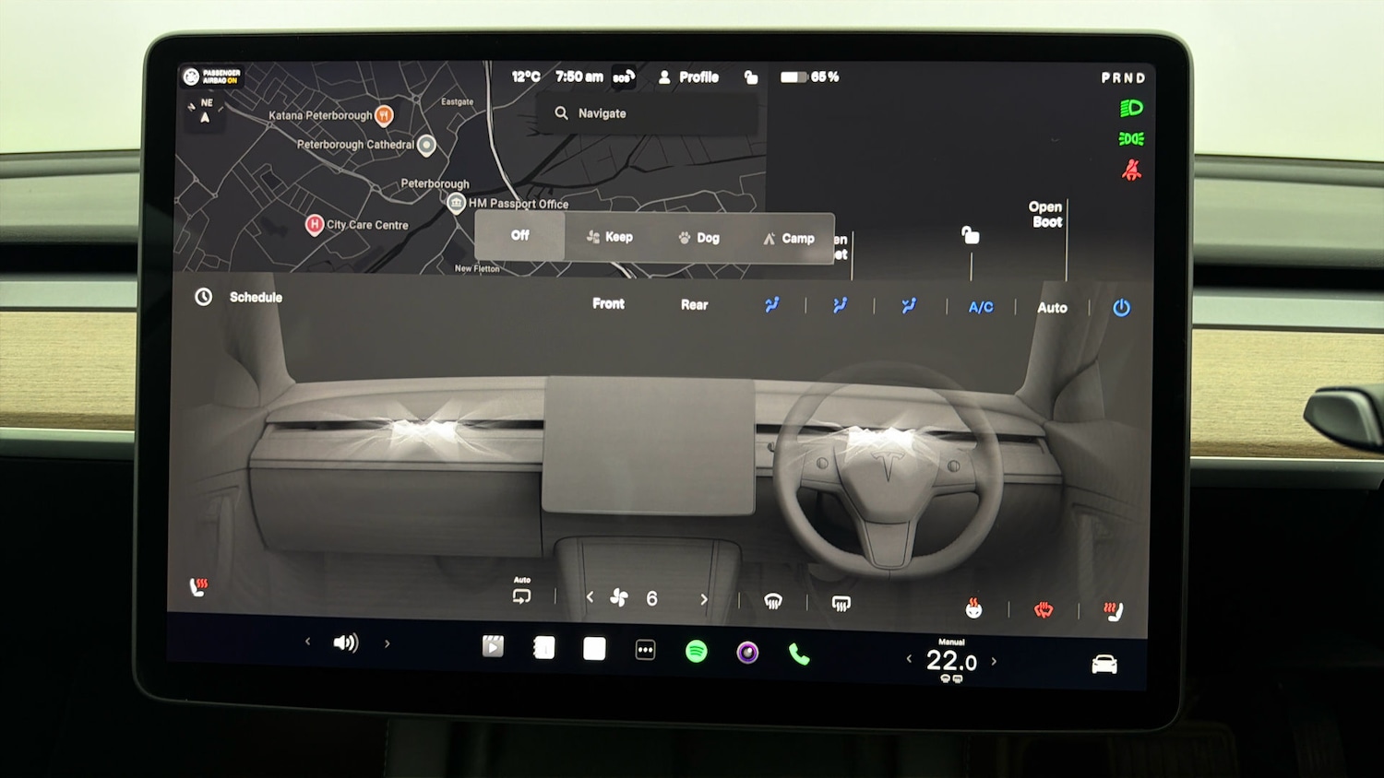Launch Spotify from the dock

pyautogui.click(x=697, y=650)
